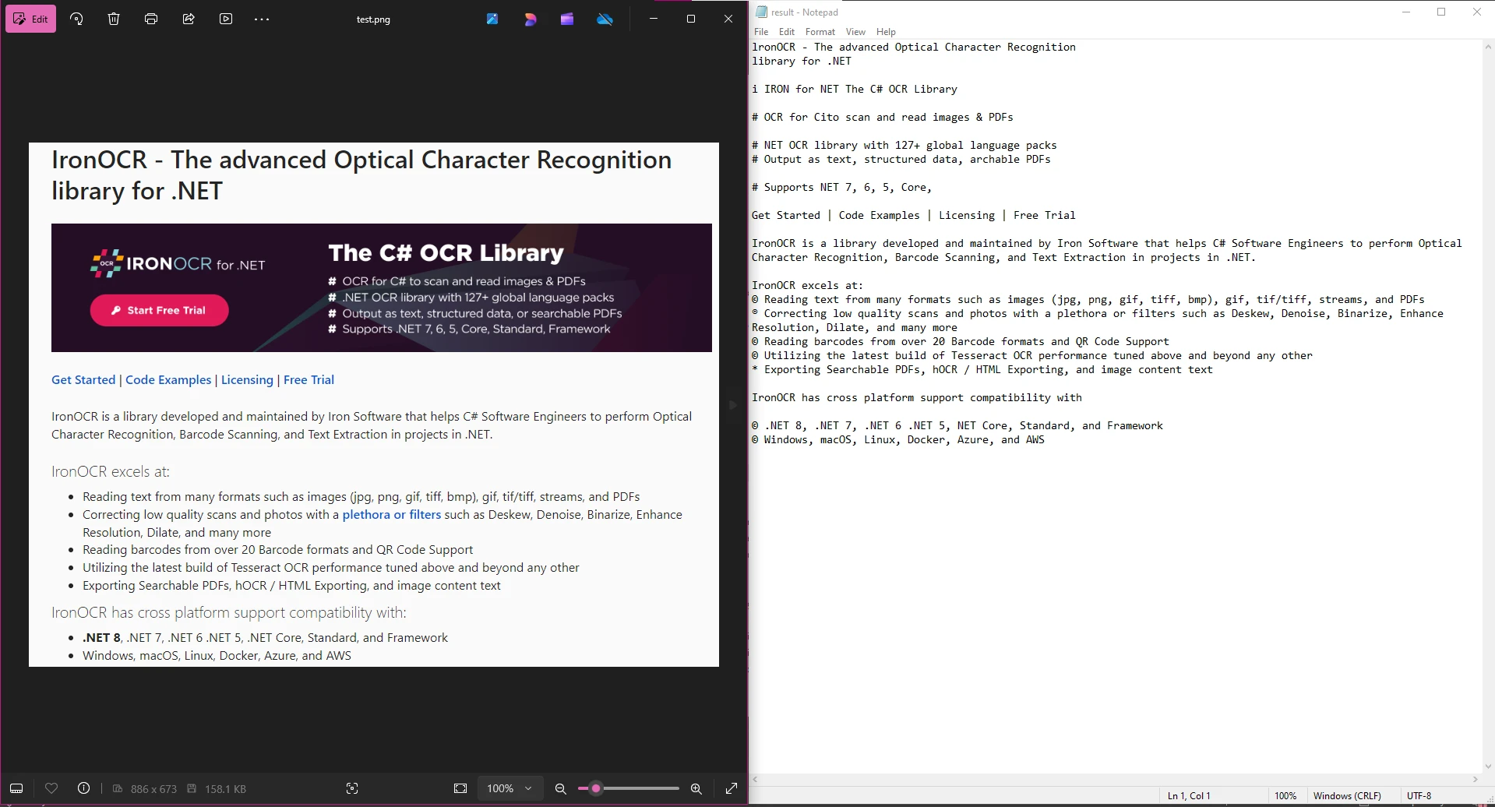
Task: Click the zoom in magnifier icon
Action: pos(696,788)
